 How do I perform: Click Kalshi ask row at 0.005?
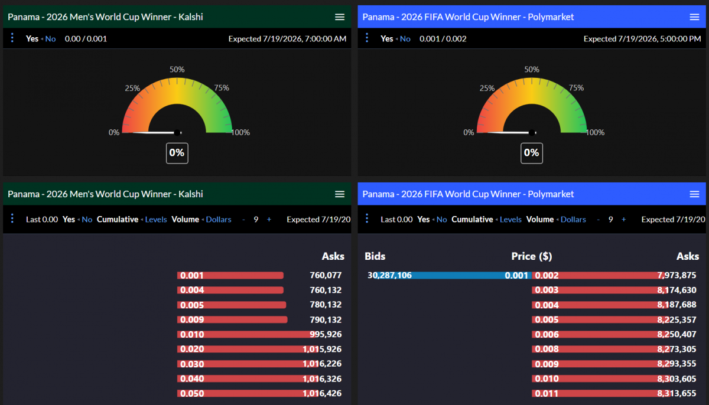click(x=260, y=305)
